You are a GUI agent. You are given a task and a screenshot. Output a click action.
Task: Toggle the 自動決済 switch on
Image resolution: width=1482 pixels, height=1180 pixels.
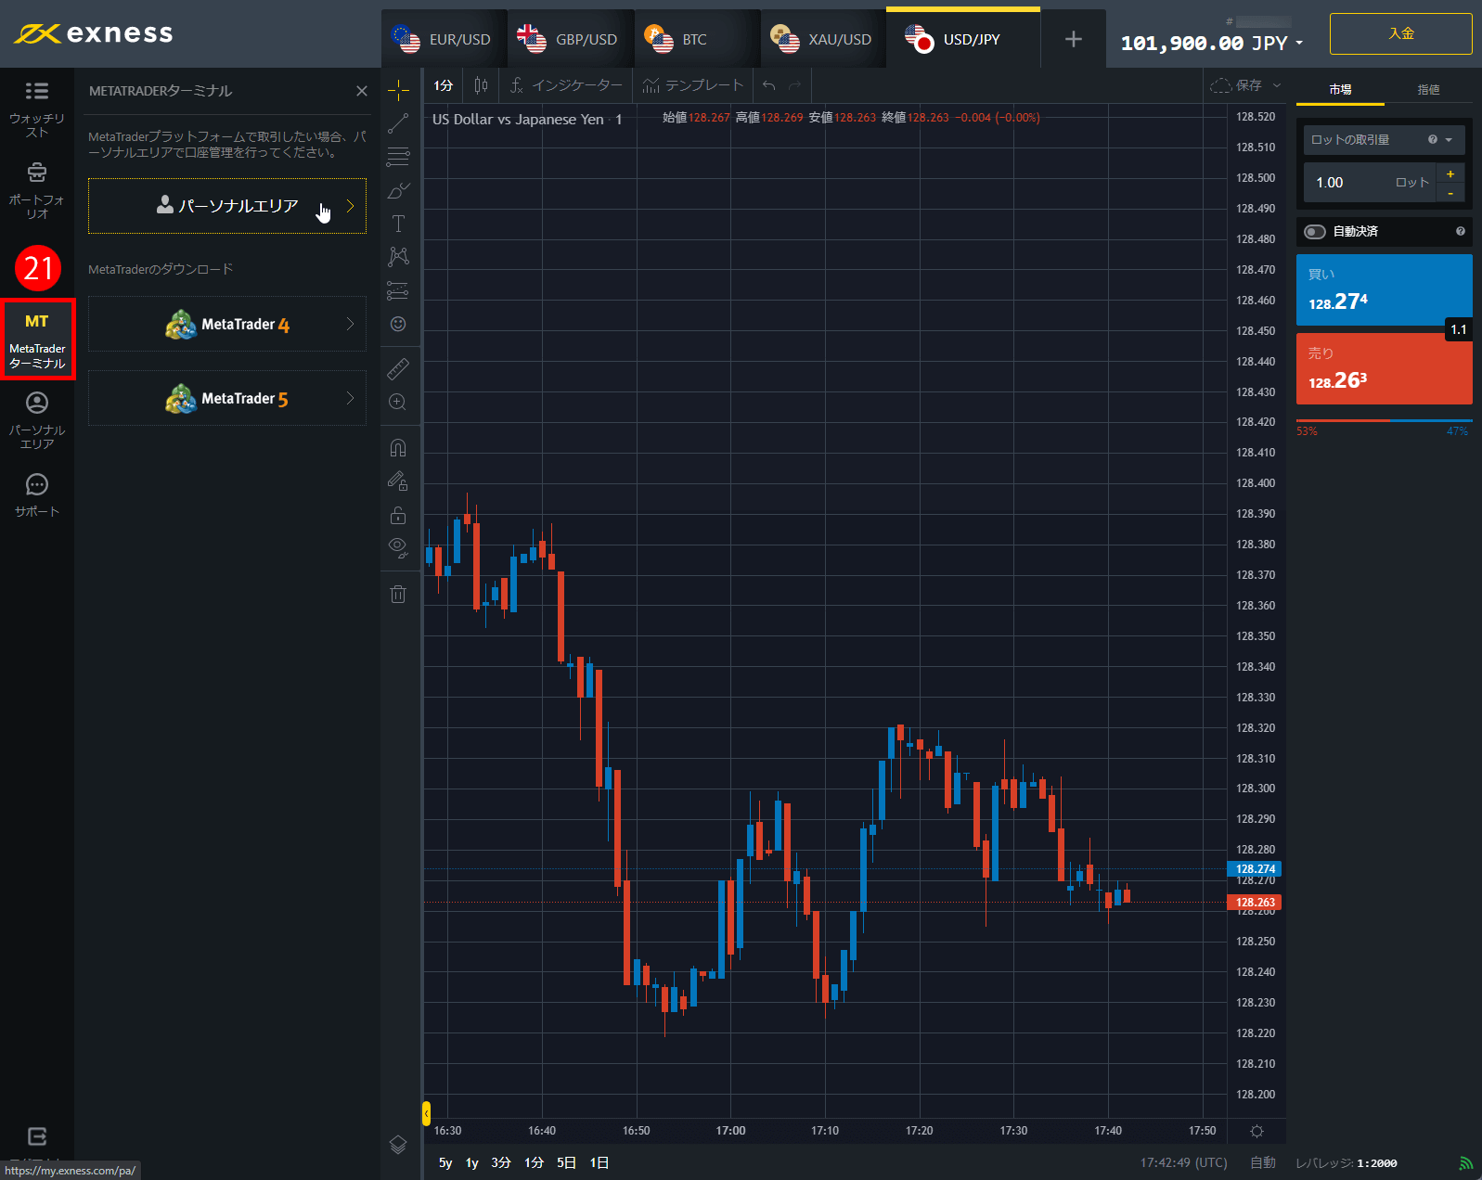(x=1315, y=232)
